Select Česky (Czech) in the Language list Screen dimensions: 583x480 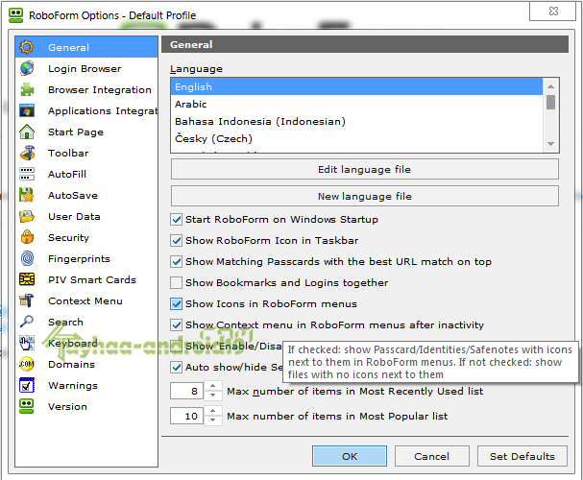pyautogui.click(x=356, y=138)
